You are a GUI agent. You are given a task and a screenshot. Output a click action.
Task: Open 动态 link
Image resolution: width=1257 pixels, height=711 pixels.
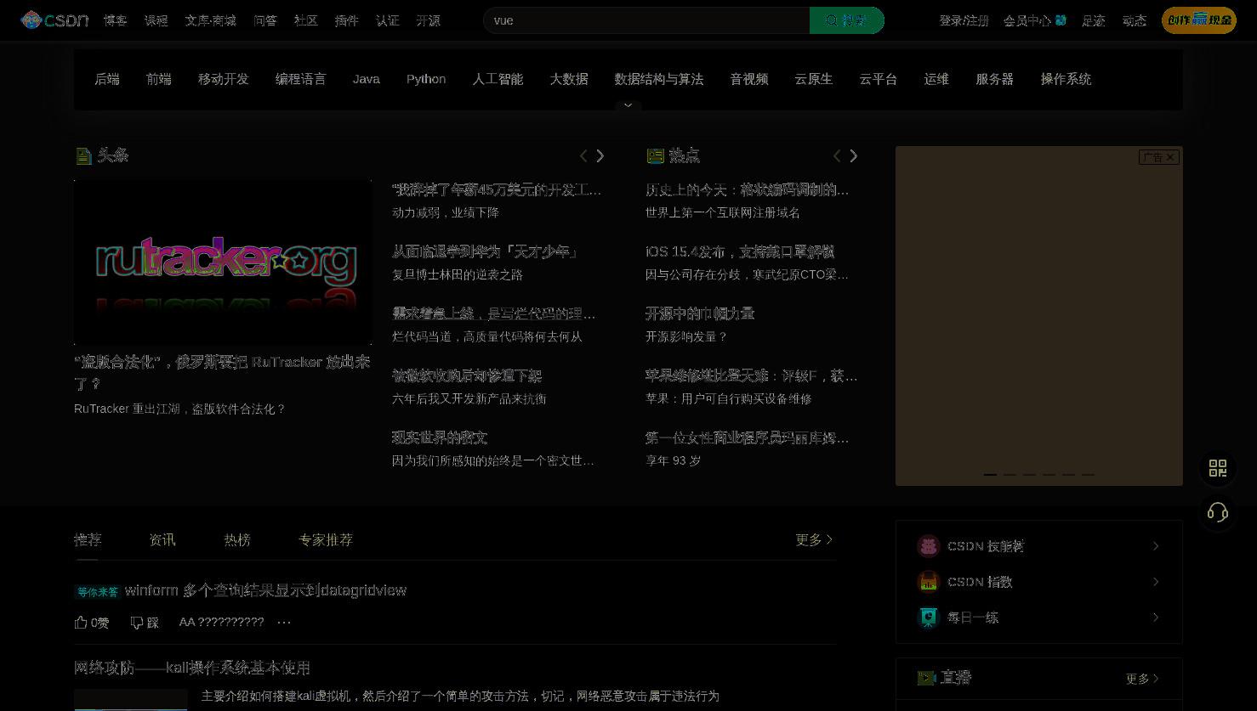(1135, 20)
